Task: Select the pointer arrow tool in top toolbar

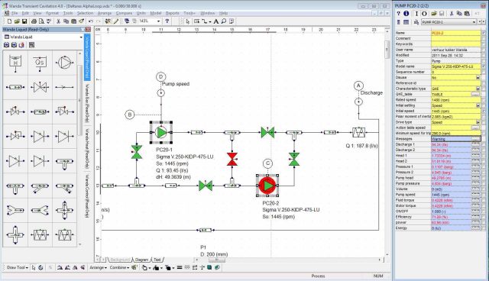Action: (x=187, y=21)
